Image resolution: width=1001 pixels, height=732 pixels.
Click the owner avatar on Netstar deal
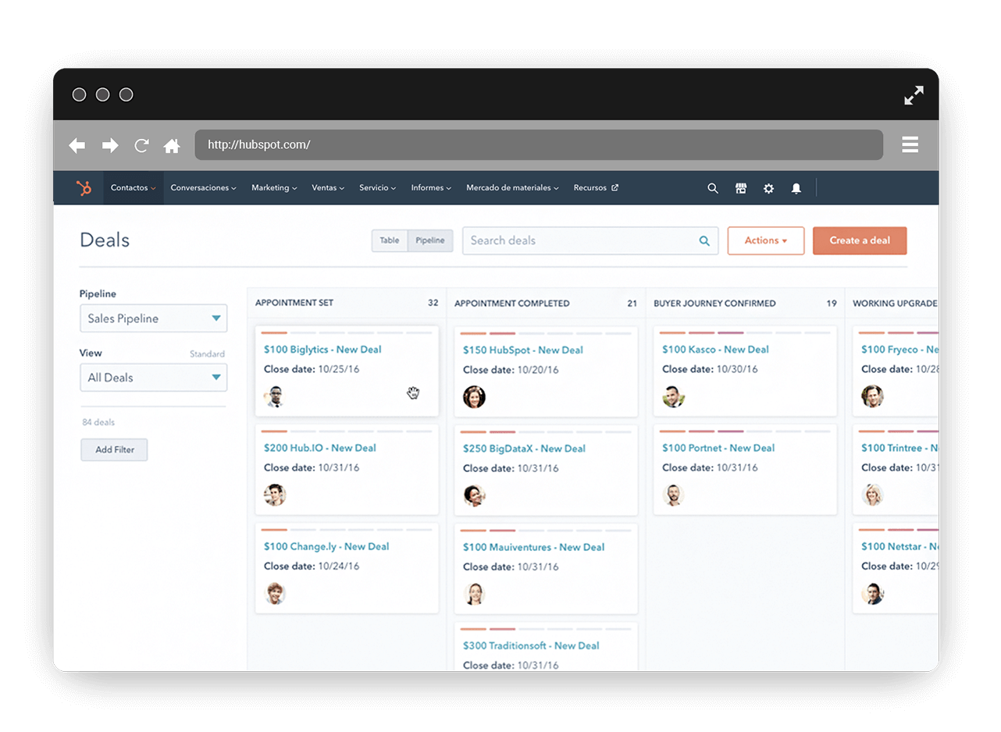click(872, 593)
